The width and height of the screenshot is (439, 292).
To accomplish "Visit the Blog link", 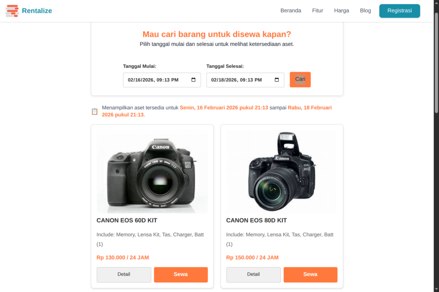I will 366,11.
